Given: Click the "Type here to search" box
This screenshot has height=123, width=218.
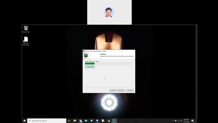Looking at the screenshot, I should click(47, 121).
